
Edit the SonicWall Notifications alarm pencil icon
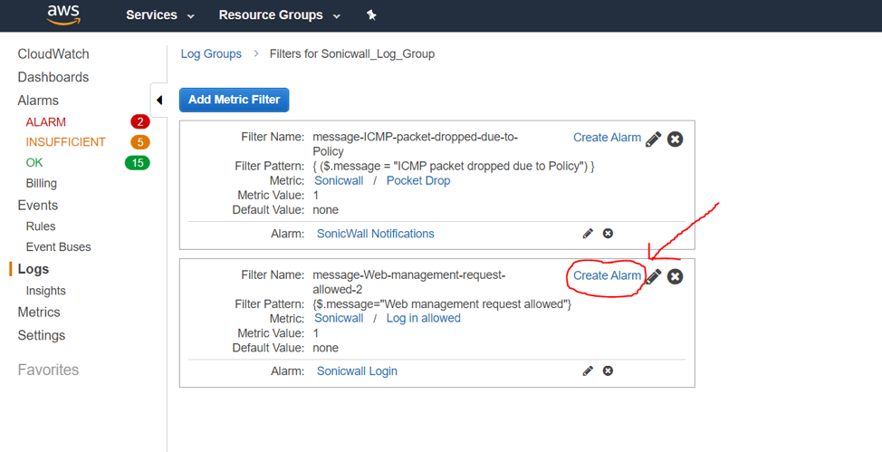click(588, 233)
